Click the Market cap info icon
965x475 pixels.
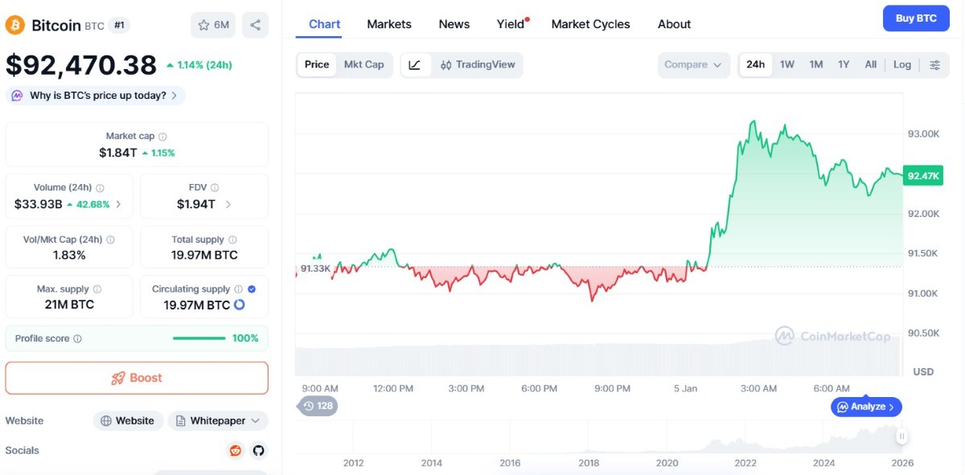pyautogui.click(x=162, y=137)
